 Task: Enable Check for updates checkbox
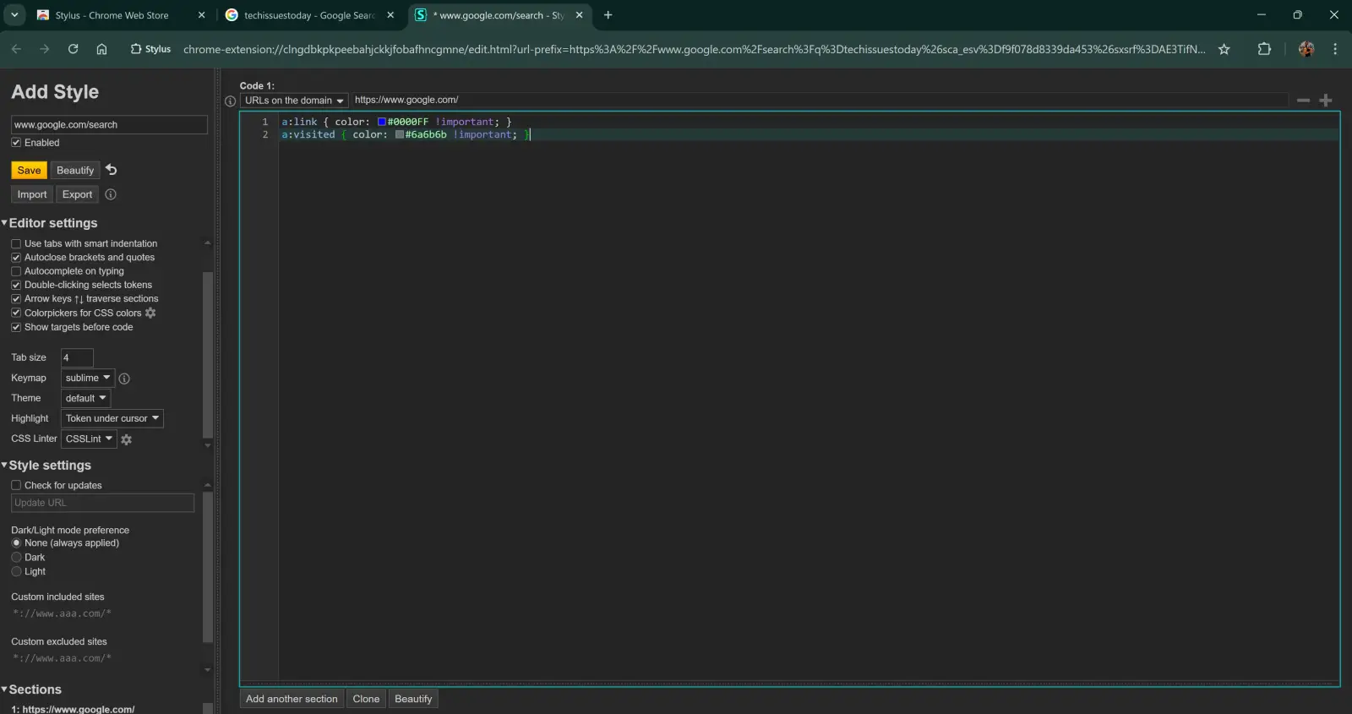coord(16,485)
